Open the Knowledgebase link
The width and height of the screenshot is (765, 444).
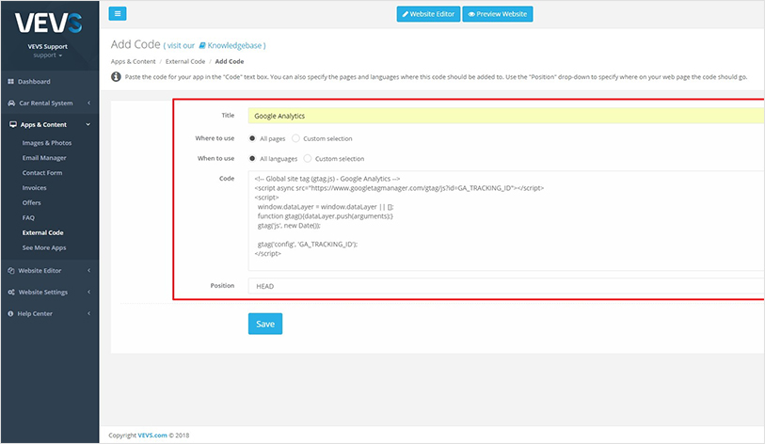coord(234,45)
